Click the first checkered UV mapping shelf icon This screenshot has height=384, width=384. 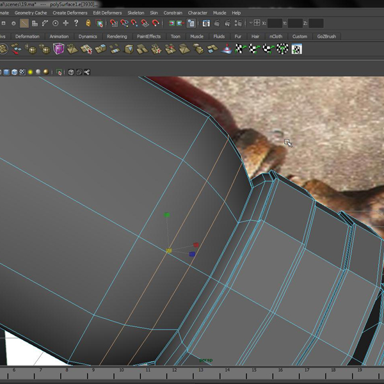(240, 49)
